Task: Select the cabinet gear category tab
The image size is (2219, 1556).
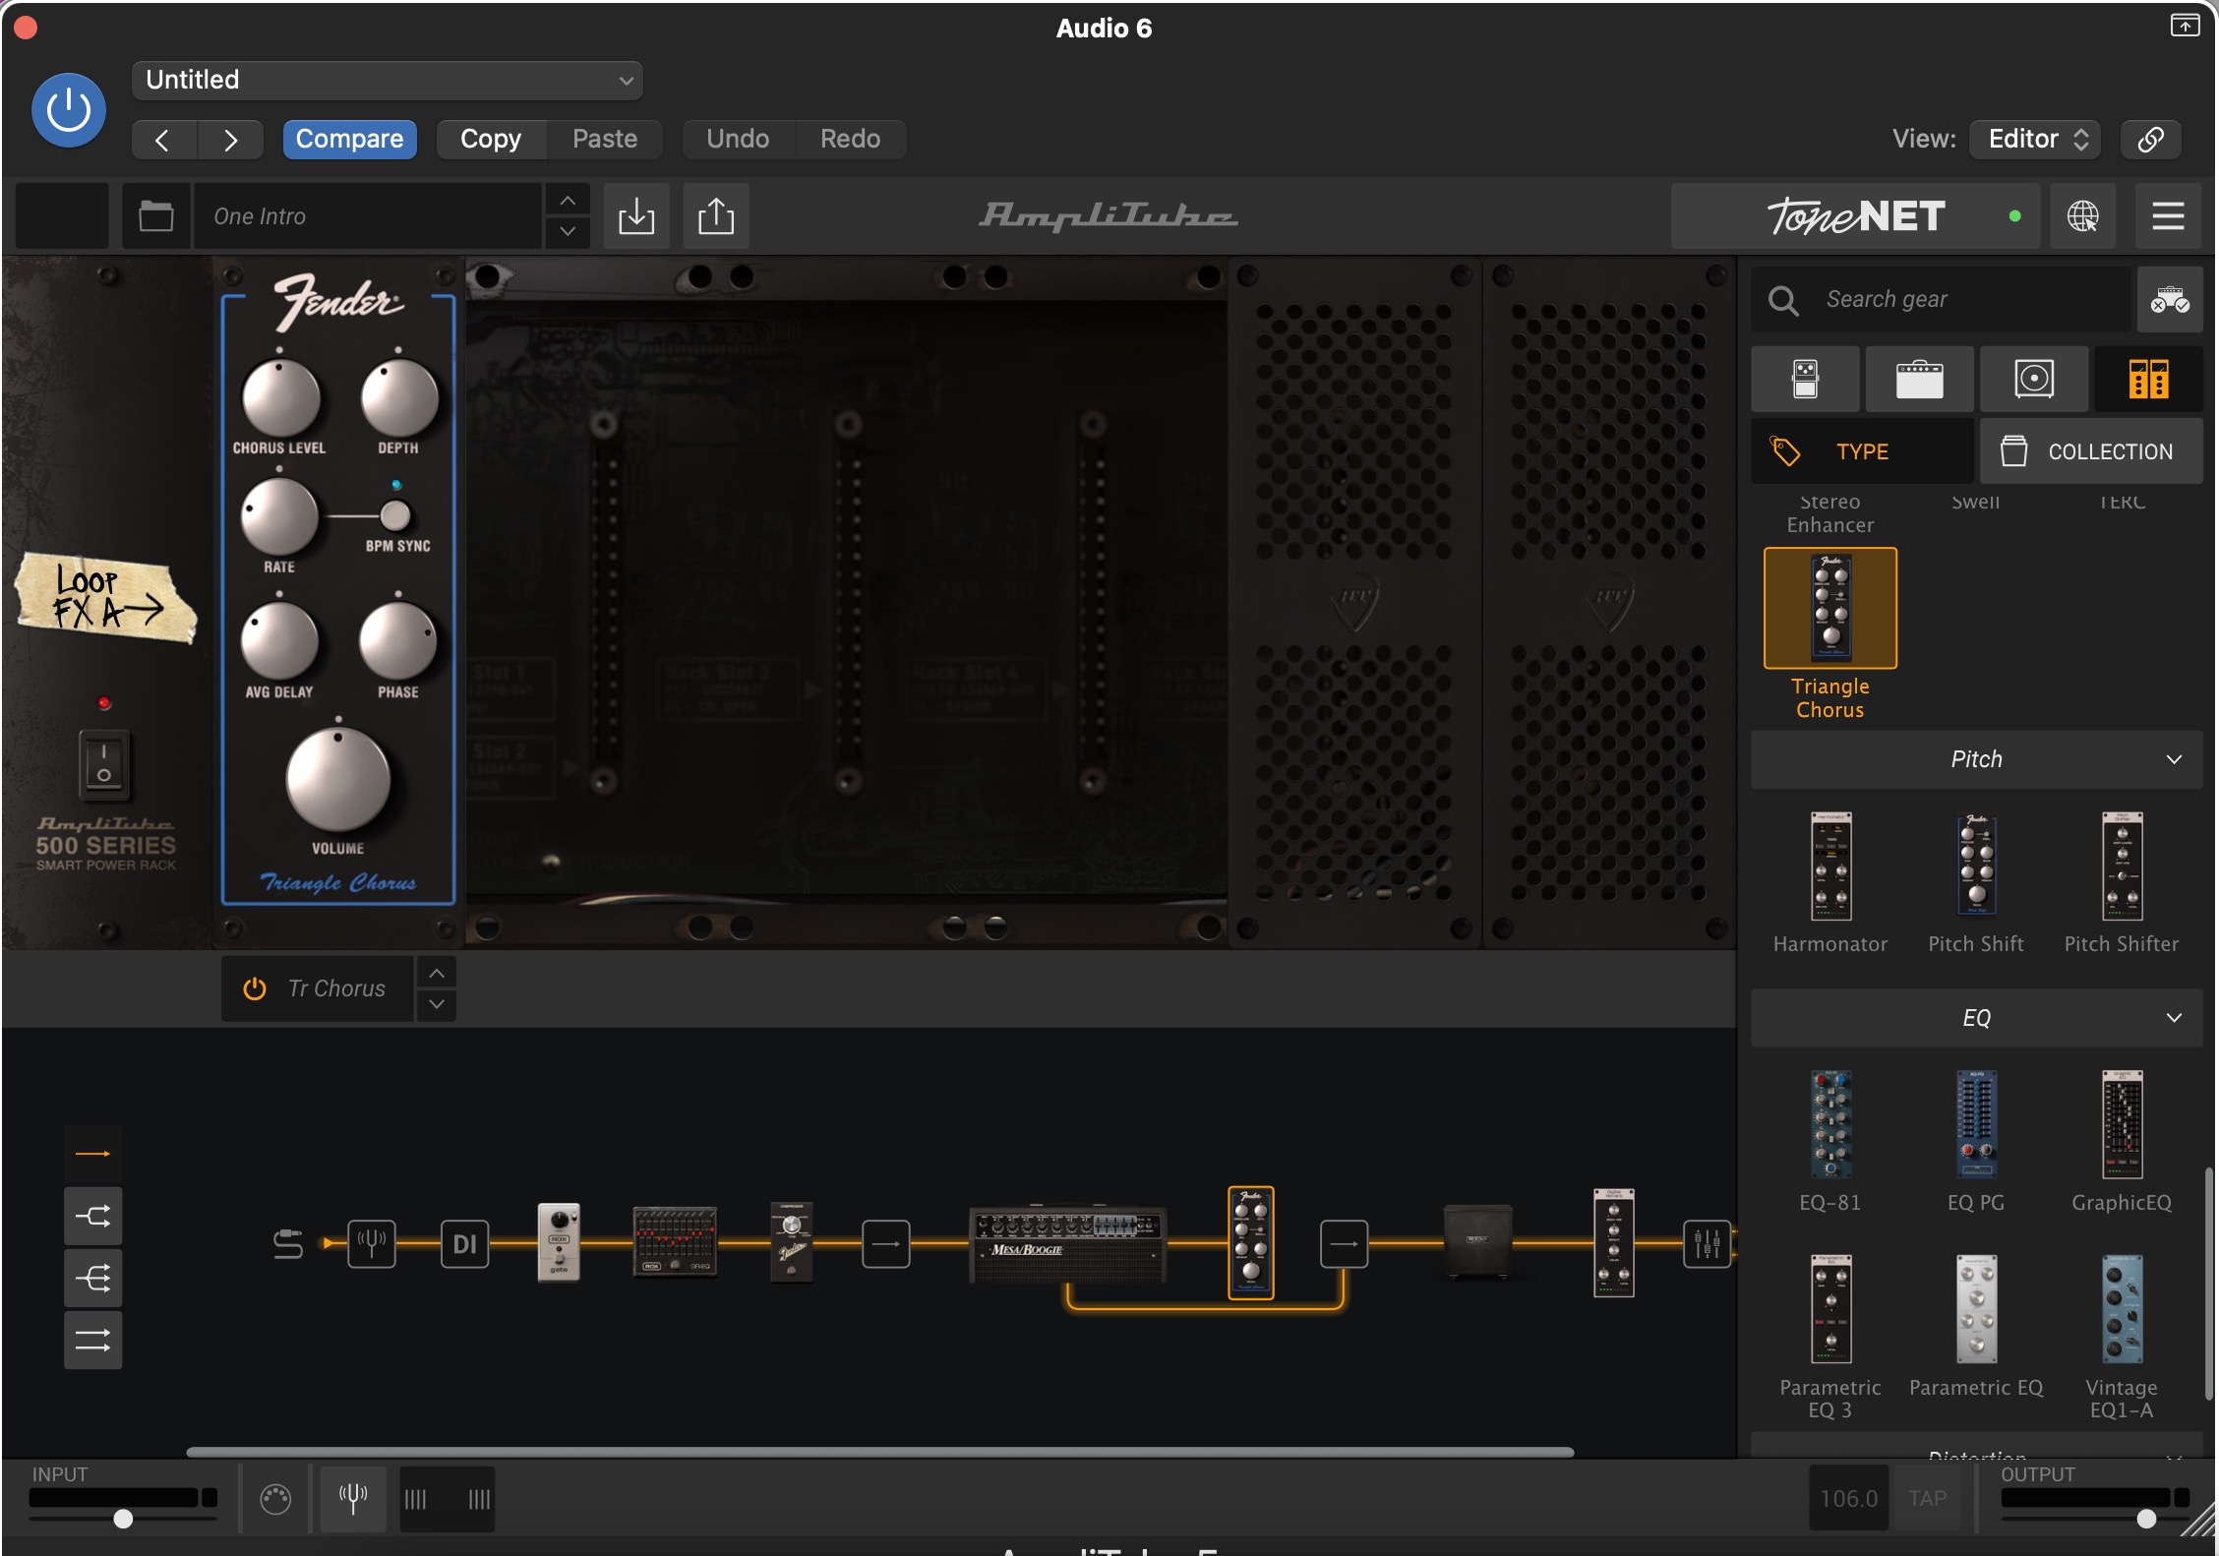Action: point(2033,379)
